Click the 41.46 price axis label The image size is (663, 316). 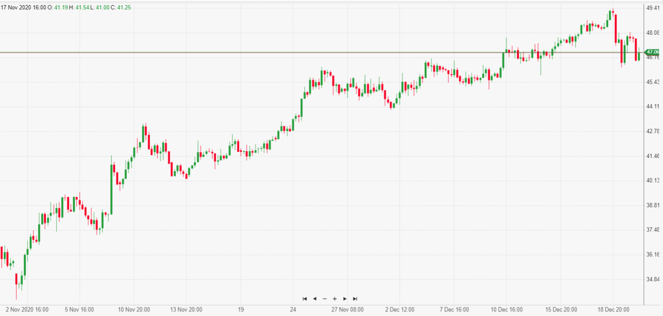pyautogui.click(x=652, y=156)
